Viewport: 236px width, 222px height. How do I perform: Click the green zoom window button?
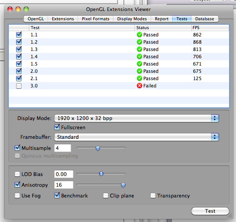(26, 9)
